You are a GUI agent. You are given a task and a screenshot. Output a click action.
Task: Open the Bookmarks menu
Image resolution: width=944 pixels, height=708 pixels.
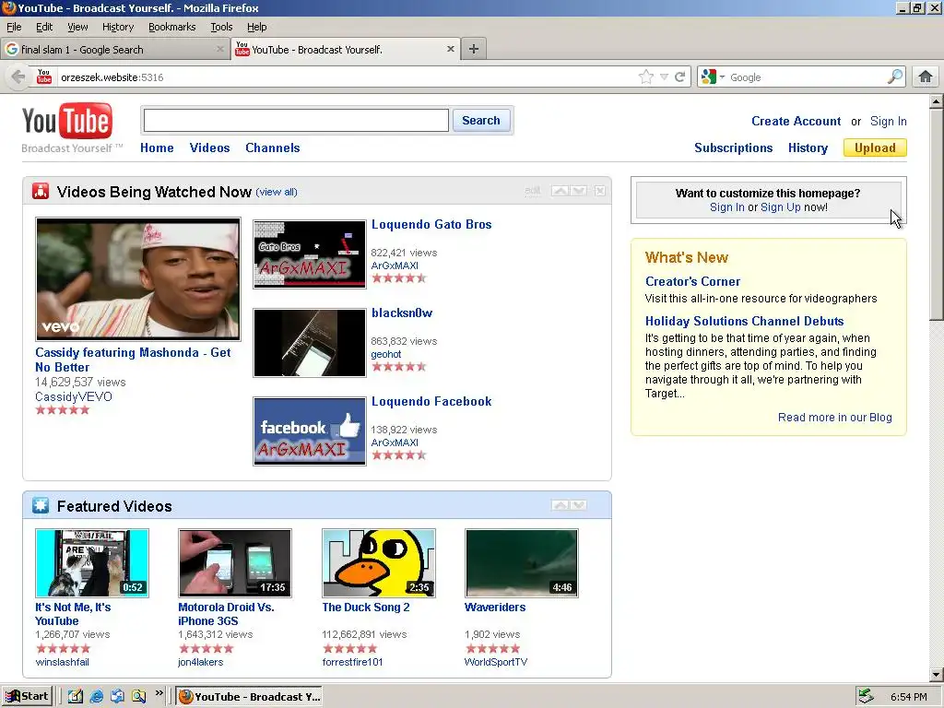(172, 27)
